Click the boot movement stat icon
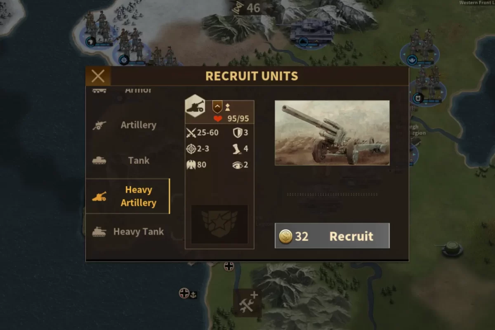The image size is (495, 330). point(236,149)
